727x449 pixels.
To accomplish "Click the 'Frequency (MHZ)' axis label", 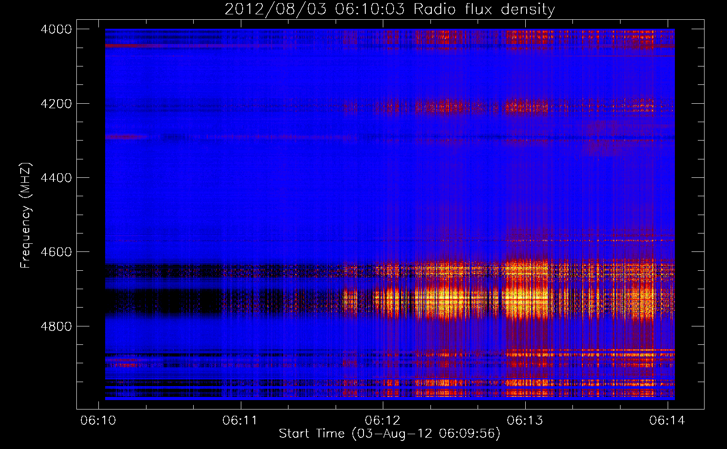I will [x=26, y=216].
